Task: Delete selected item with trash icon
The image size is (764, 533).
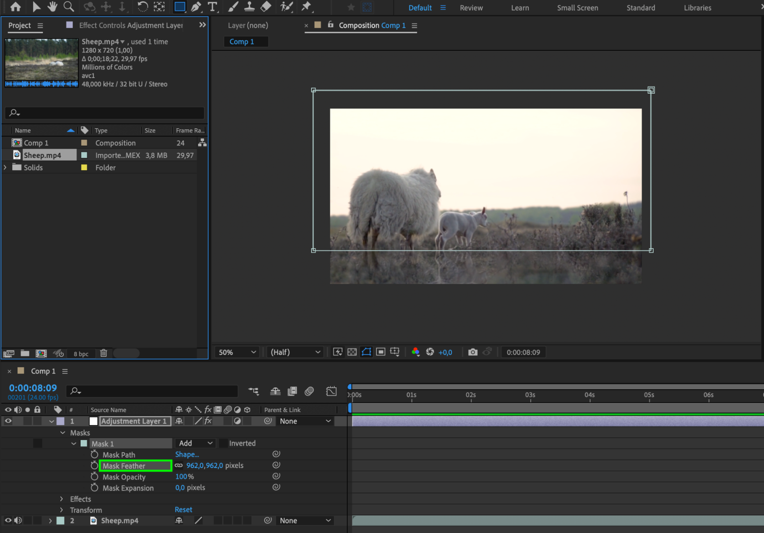Action: tap(104, 353)
